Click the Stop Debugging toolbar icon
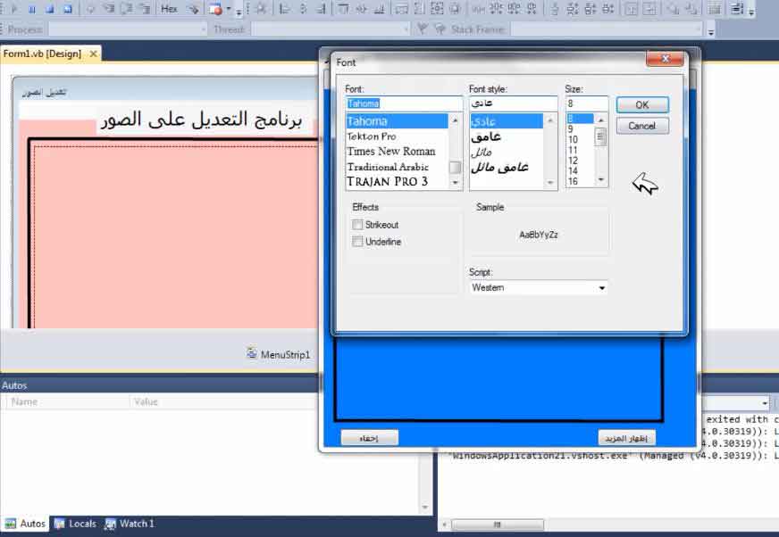 point(50,9)
